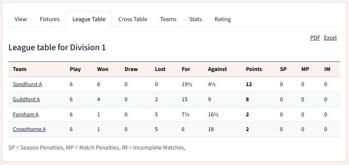This screenshot has width=349, height=165.
Task: Export the league table to Excel
Action: 330,38
